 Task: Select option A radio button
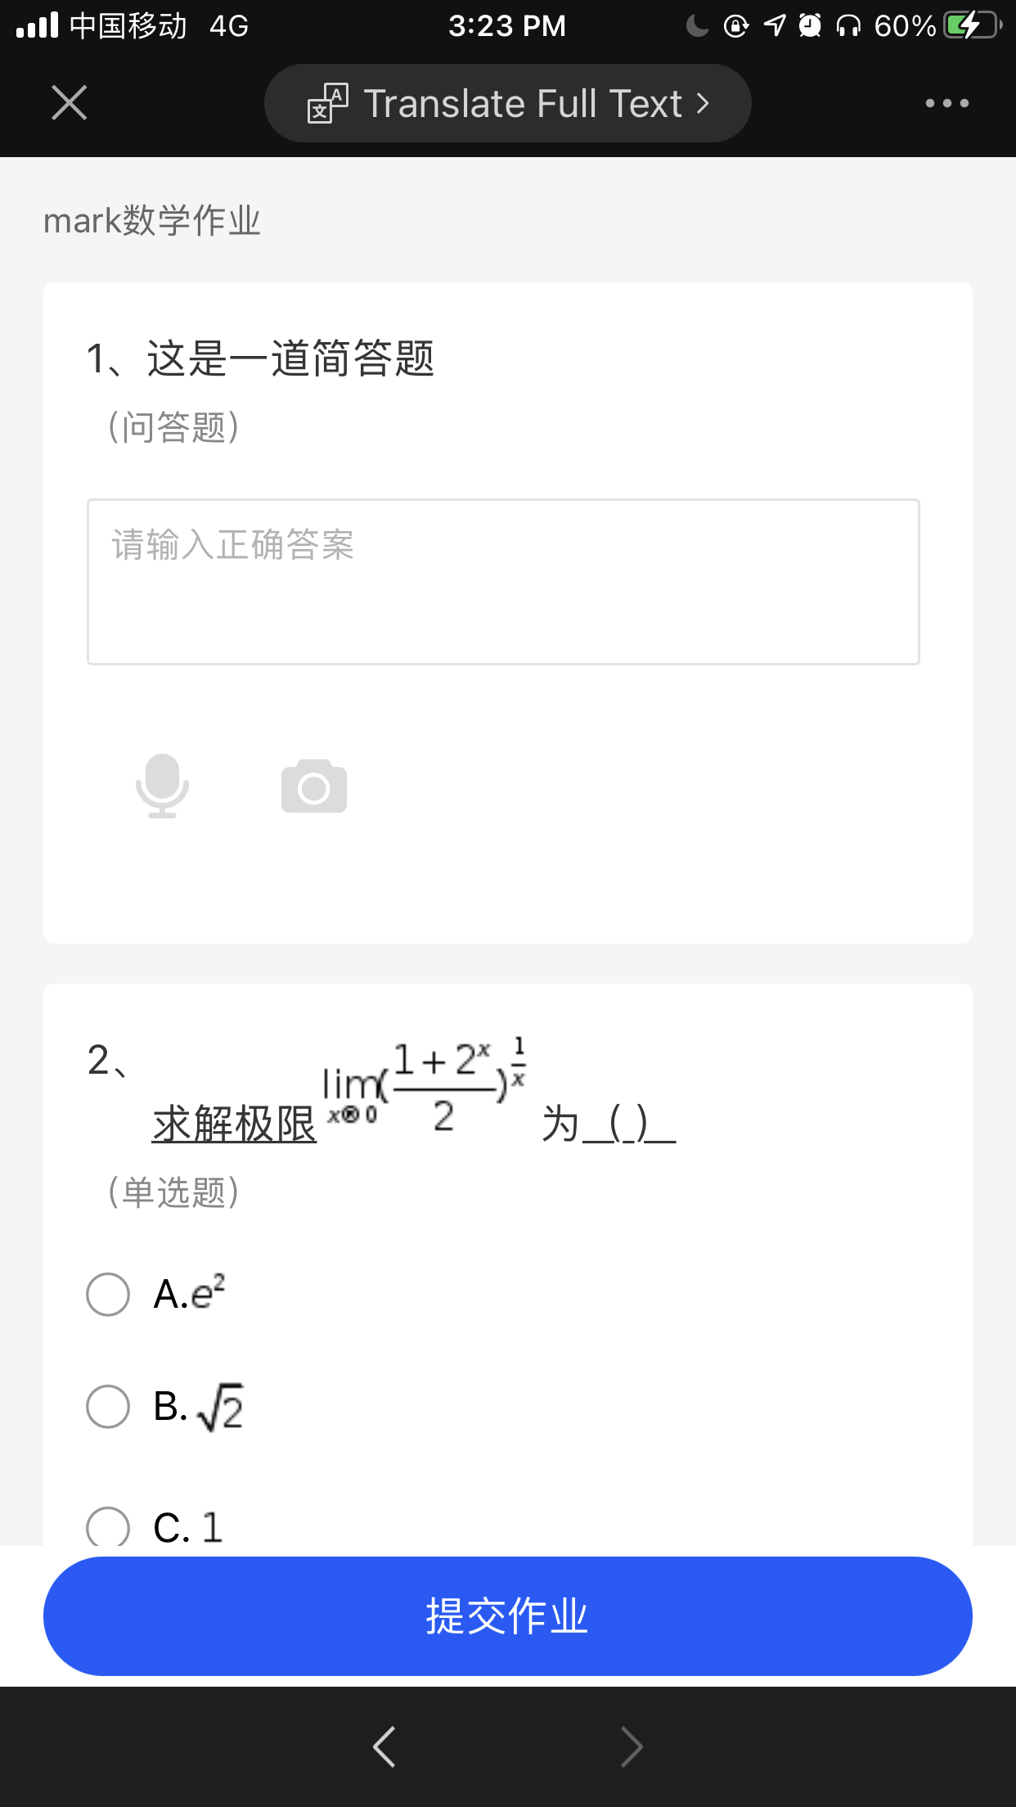pos(108,1294)
